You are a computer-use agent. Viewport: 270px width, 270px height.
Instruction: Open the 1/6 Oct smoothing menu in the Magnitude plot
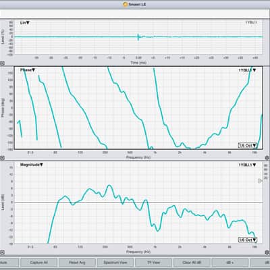pyautogui.click(x=248, y=240)
